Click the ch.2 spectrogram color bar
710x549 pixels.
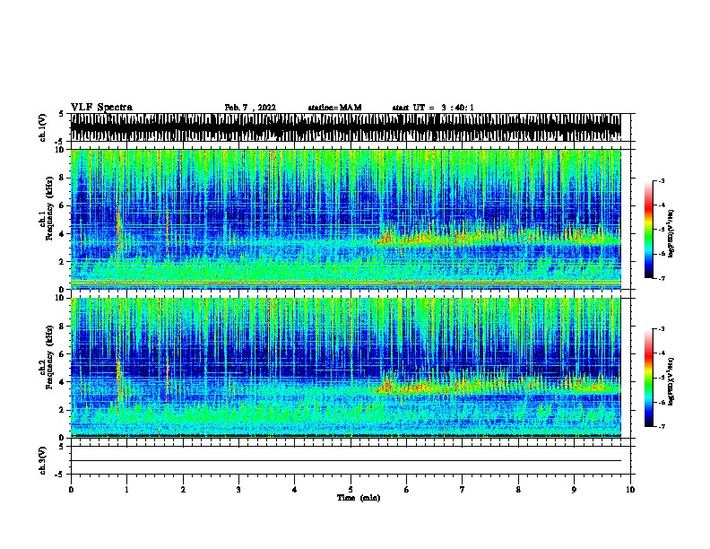pos(649,378)
